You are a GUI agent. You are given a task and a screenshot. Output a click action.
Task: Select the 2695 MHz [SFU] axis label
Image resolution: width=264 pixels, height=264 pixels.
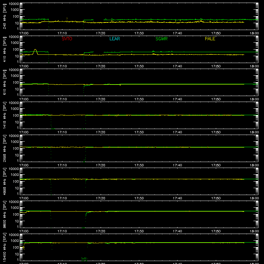click(4, 148)
